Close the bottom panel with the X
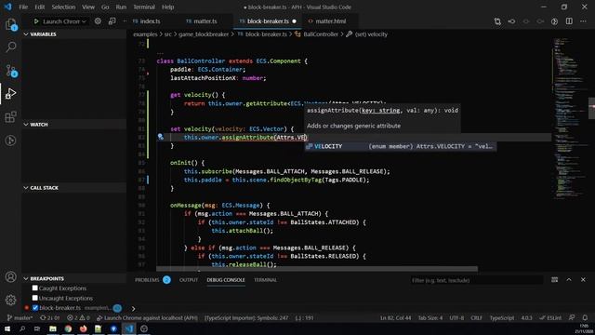 583,279
